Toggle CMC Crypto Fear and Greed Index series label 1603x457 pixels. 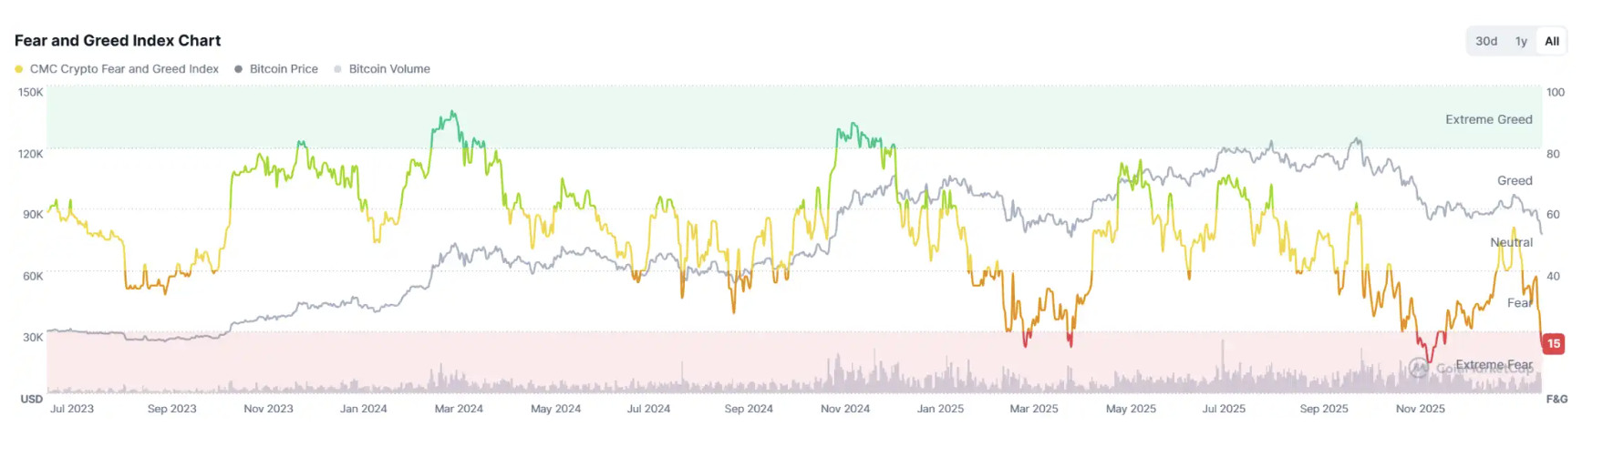tap(124, 69)
